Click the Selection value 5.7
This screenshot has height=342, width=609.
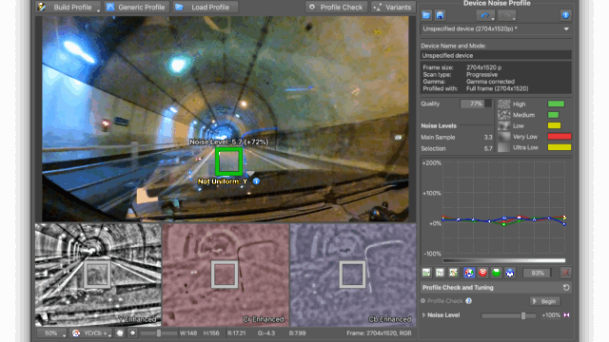coord(488,148)
